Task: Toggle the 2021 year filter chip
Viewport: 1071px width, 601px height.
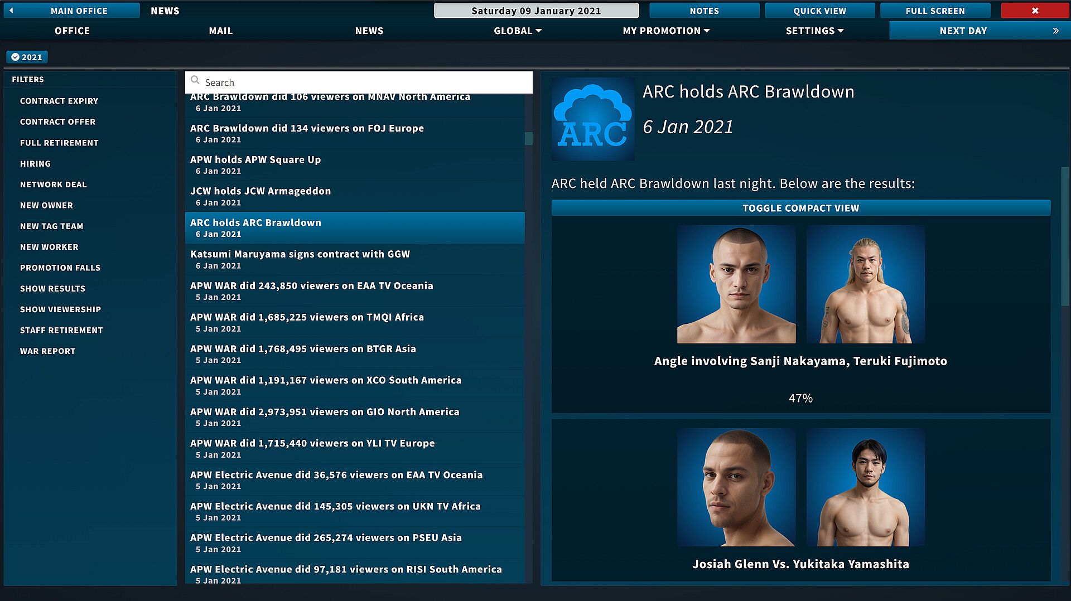Action: tap(27, 57)
